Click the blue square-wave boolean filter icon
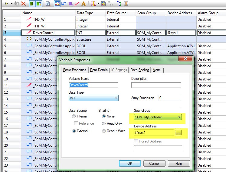 click(64, 4)
